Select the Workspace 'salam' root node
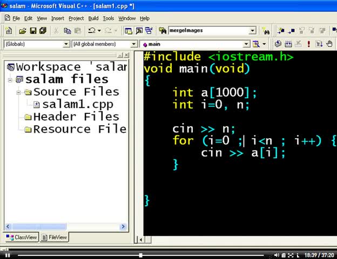 [x=71, y=67]
